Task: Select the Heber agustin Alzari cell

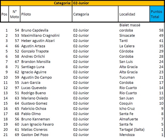Action: tap(38, 41)
